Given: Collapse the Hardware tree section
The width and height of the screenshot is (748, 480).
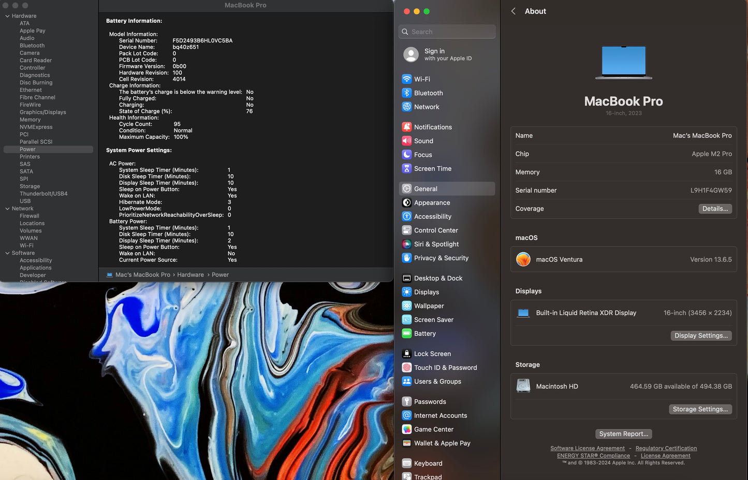Looking at the screenshot, I should click(7, 16).
